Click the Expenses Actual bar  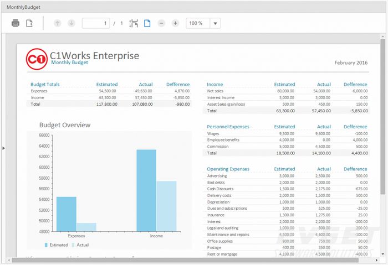click(x=86, y=227)
